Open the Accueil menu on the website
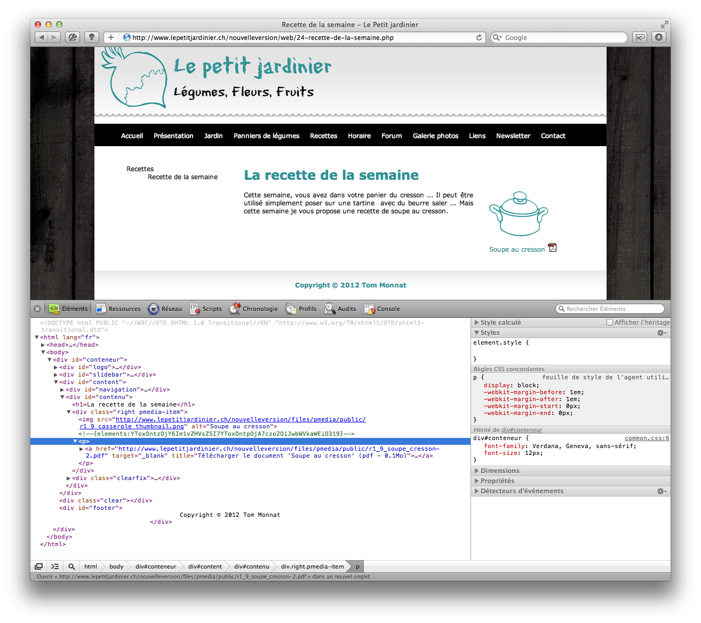This screenshot has width=701, height=623. 132,136
